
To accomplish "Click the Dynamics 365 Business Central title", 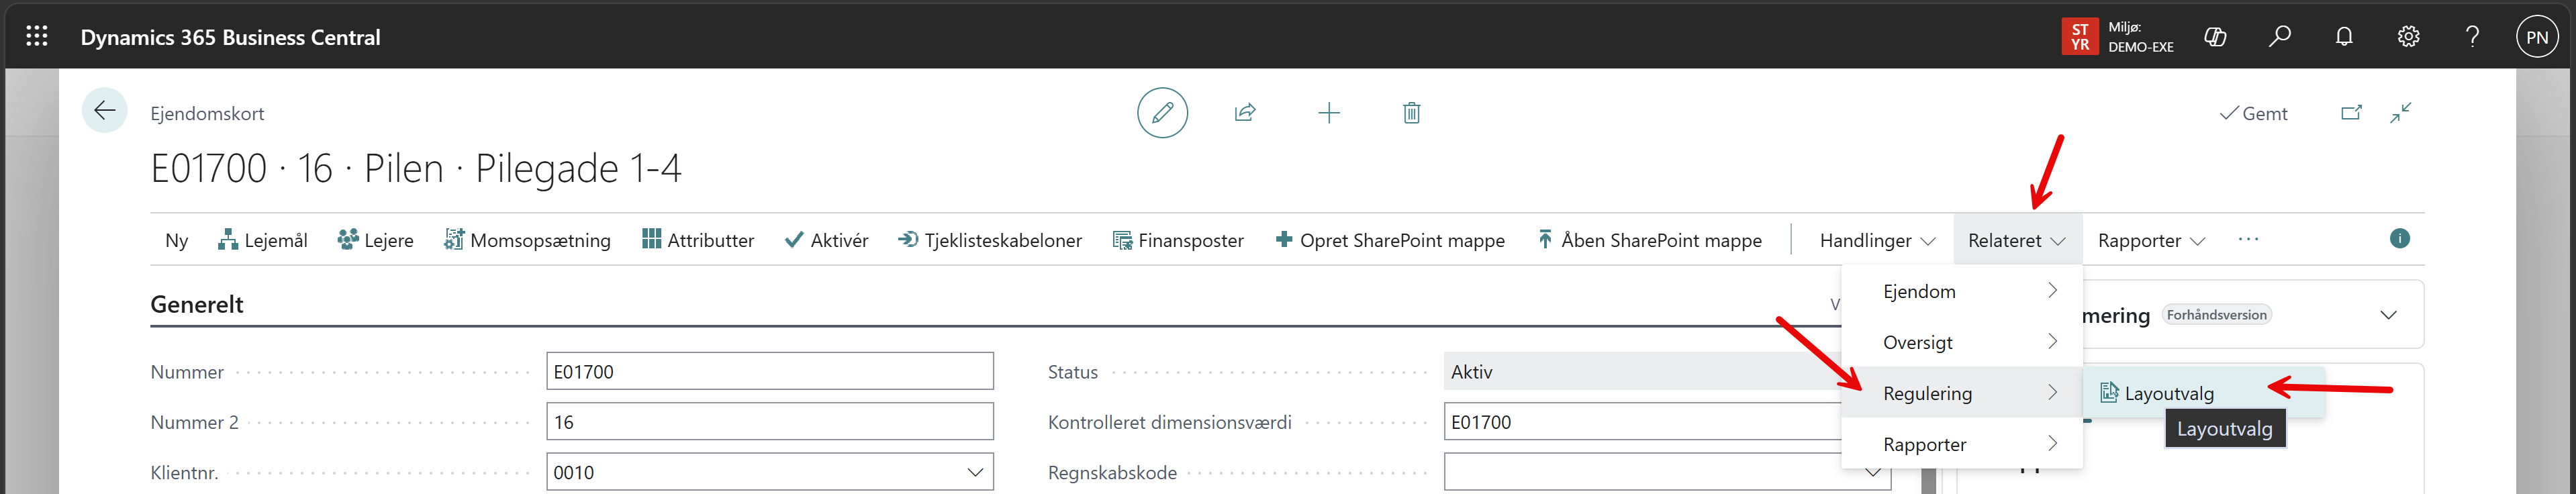I will pyautogui.click(x=230, y=37).
